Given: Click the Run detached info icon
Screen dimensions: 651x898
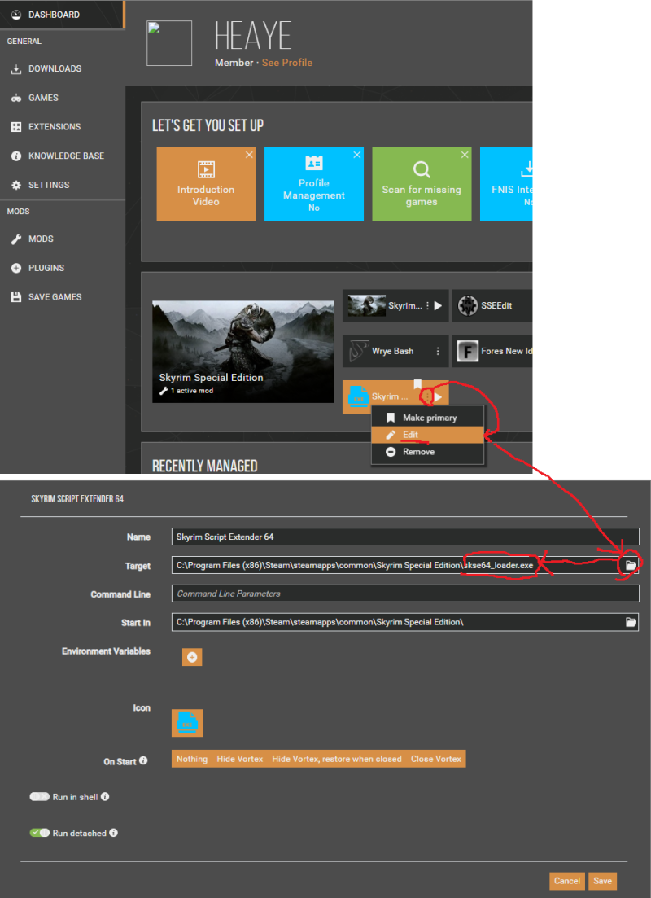Looking at the screenshot, I should [113, 833].
